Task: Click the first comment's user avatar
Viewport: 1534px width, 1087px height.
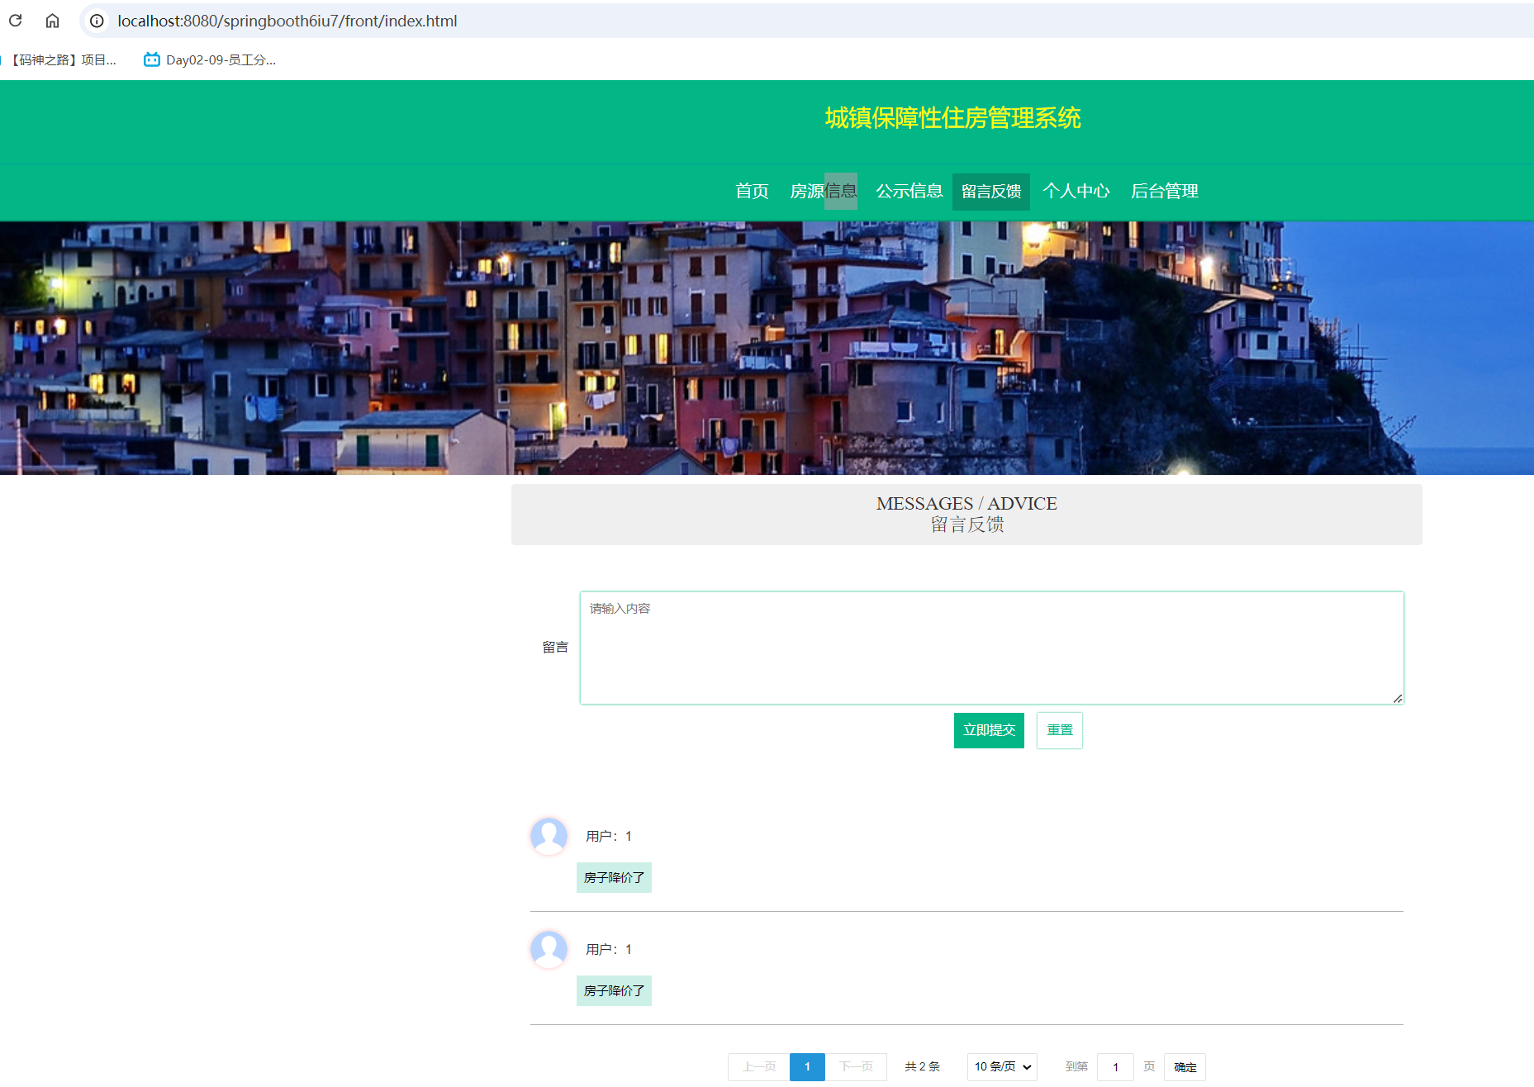Action: pyautogui.click(x=549, y=836)
